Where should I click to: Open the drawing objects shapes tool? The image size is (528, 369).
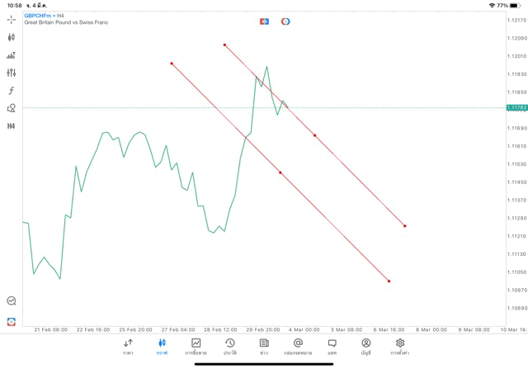point(12,108)
